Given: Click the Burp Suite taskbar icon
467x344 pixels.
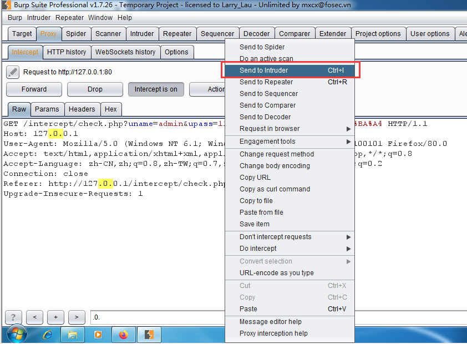Looking at the screenshot, I should (149, 335).
